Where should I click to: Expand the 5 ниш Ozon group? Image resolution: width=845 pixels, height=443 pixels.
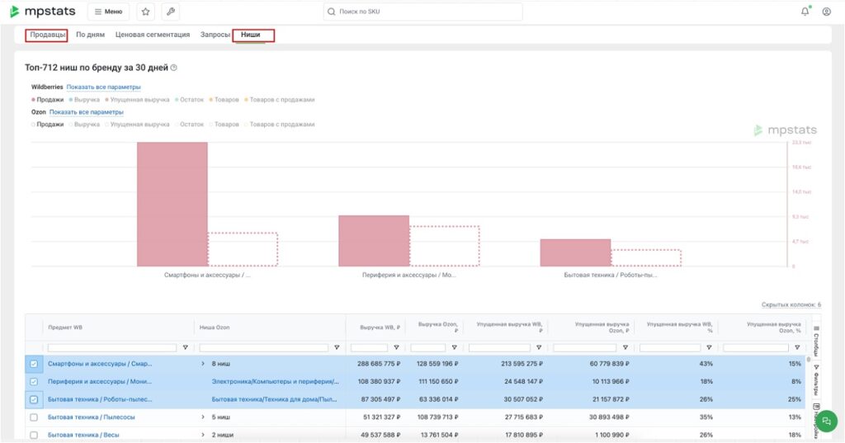coord(203,417)
